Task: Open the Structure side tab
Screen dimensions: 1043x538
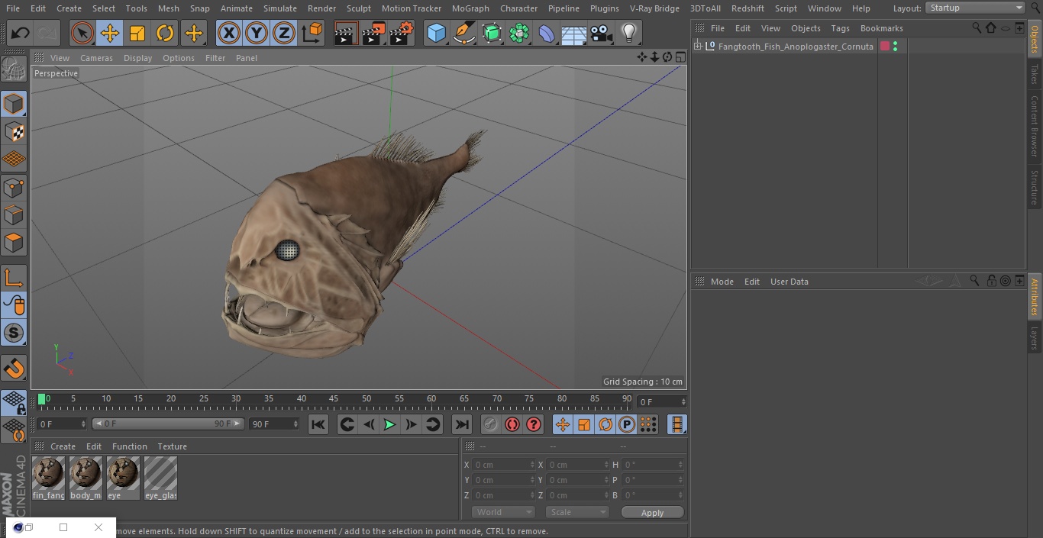Action: (1035, 188)
